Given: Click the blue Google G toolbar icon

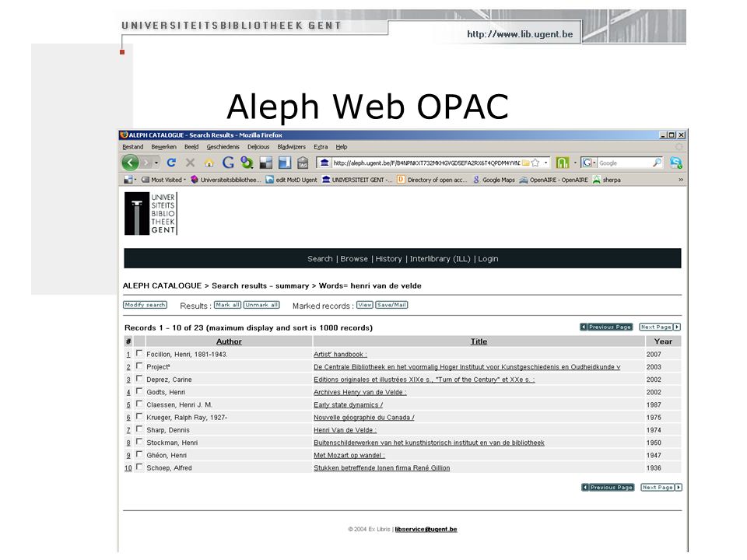Looking at the screenshot, I should [x=228, y=163].
